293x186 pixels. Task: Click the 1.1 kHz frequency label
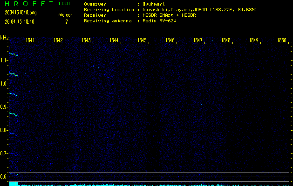pyautogui.click(x=3, y=60)
